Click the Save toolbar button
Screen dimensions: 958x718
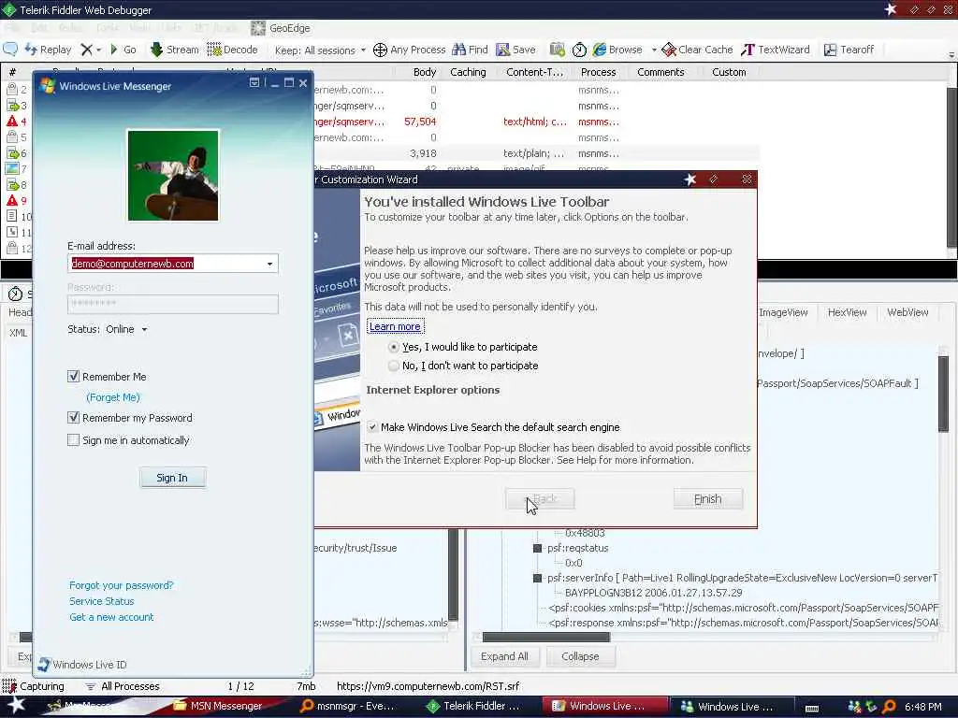[515, 50]
